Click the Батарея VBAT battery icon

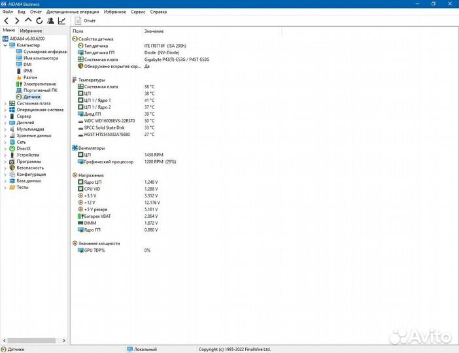pos(80,216)
